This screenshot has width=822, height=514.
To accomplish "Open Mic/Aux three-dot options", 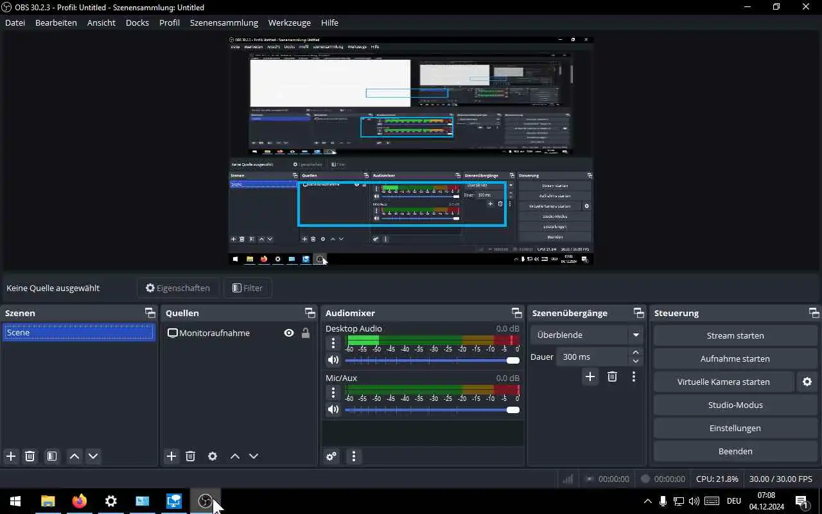I will (x=333, y=392).
